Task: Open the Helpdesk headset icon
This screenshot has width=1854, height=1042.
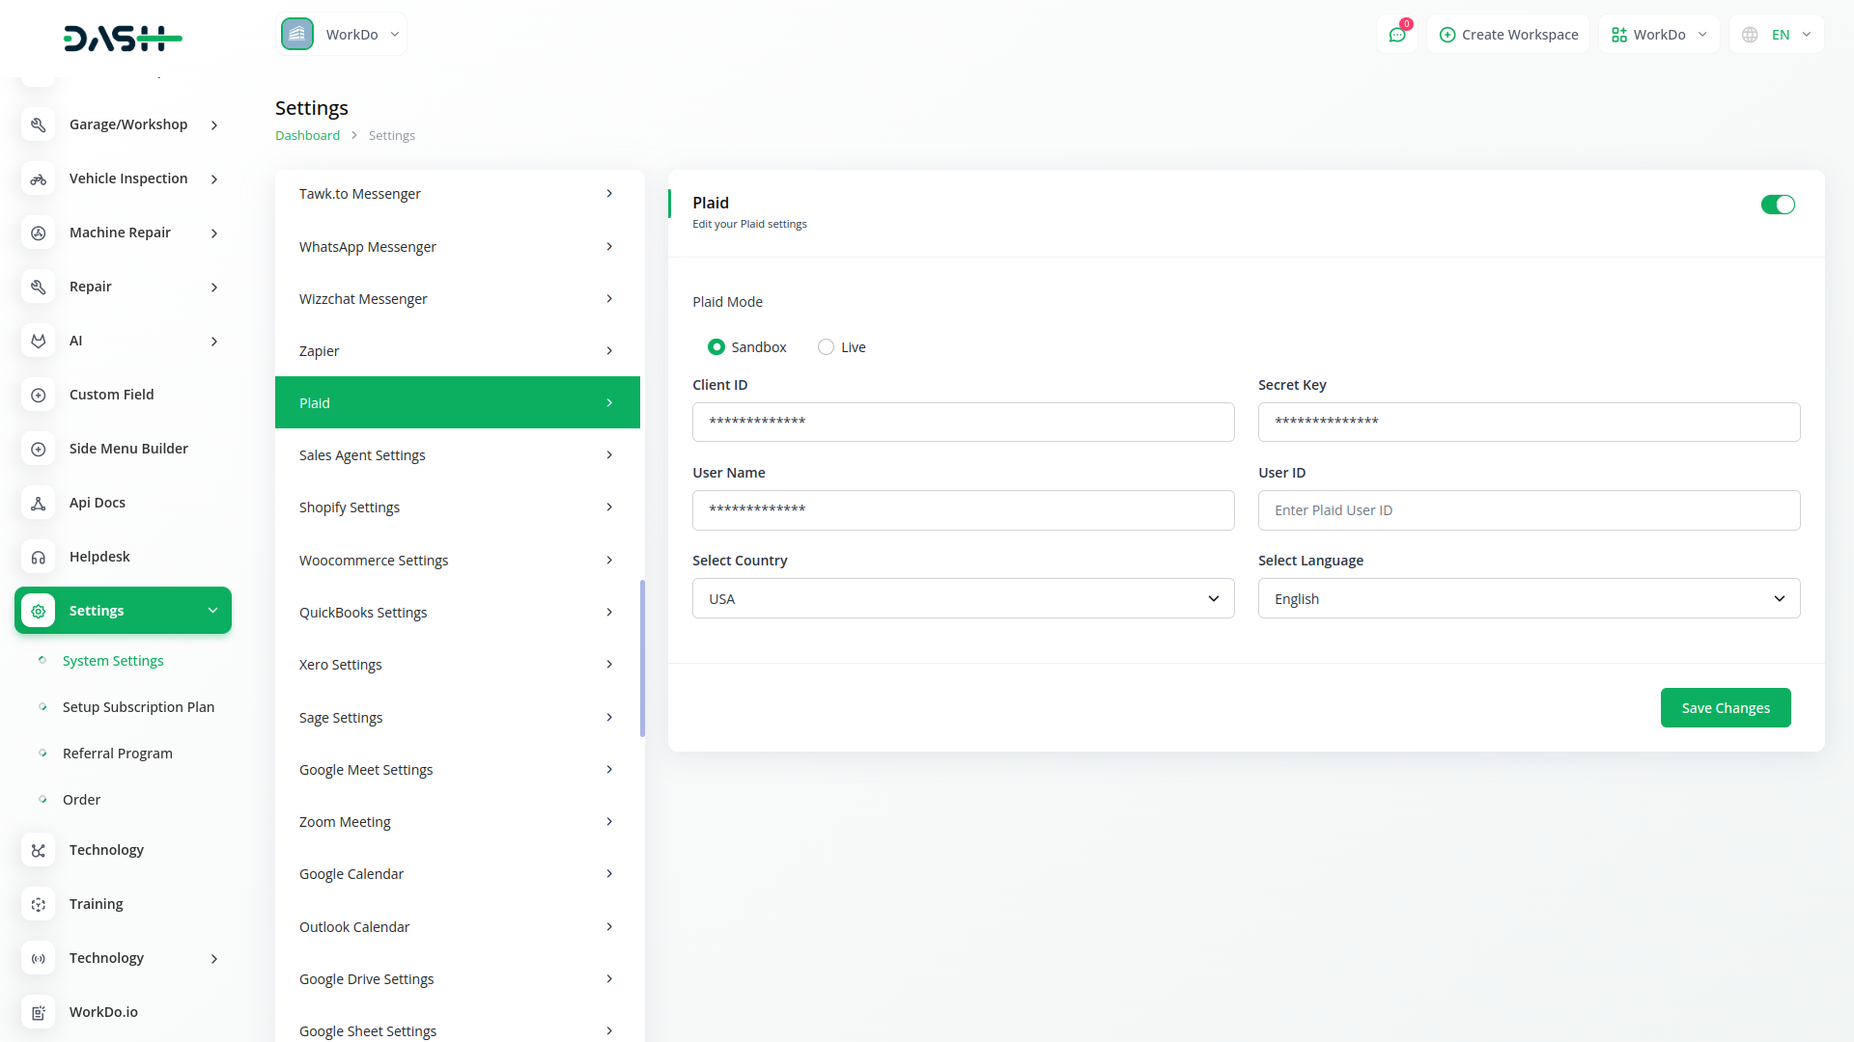Action: [x=39, y=557]
